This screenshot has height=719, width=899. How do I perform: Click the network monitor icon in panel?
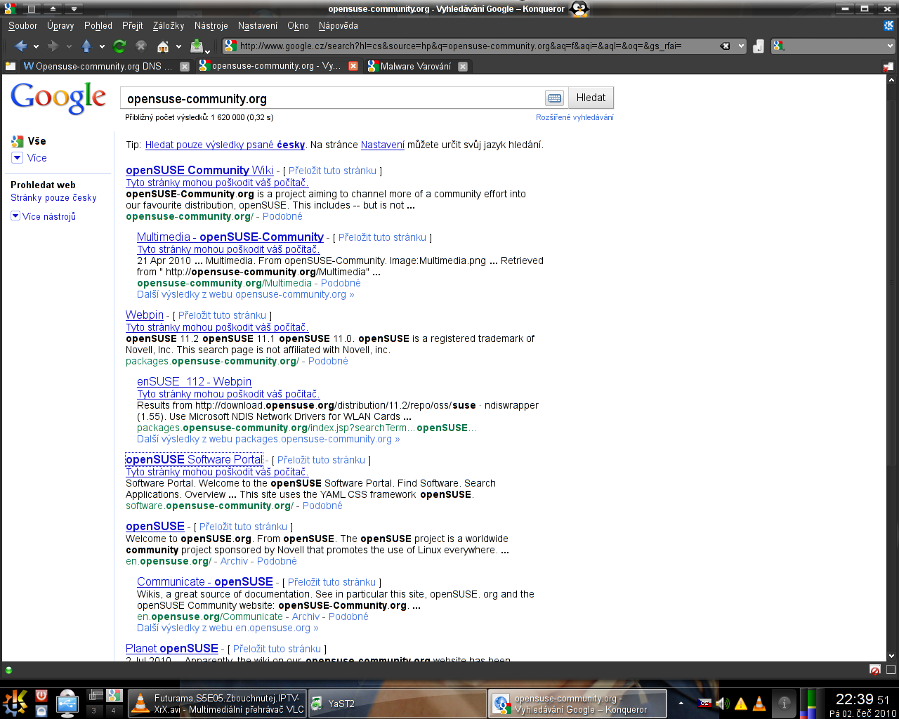tap(67, 703)
